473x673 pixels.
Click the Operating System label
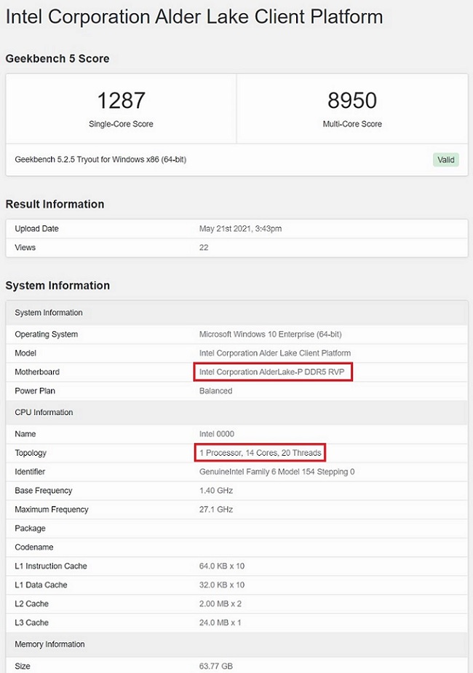click(x=47, y=335)
